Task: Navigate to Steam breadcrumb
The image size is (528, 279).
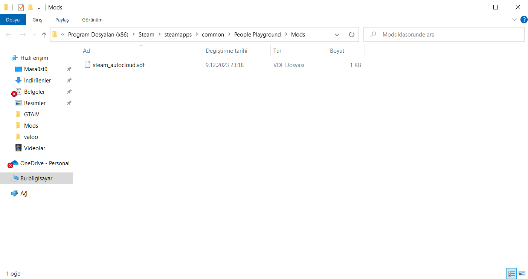Action: 146,35
